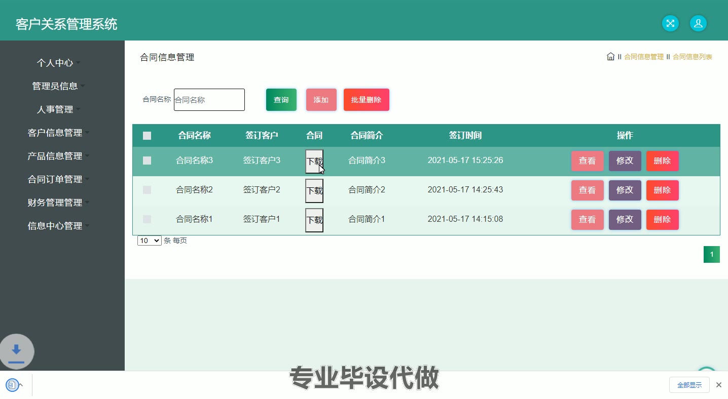
Task: Click the 合同简介 column header
Action: [367, 136]
